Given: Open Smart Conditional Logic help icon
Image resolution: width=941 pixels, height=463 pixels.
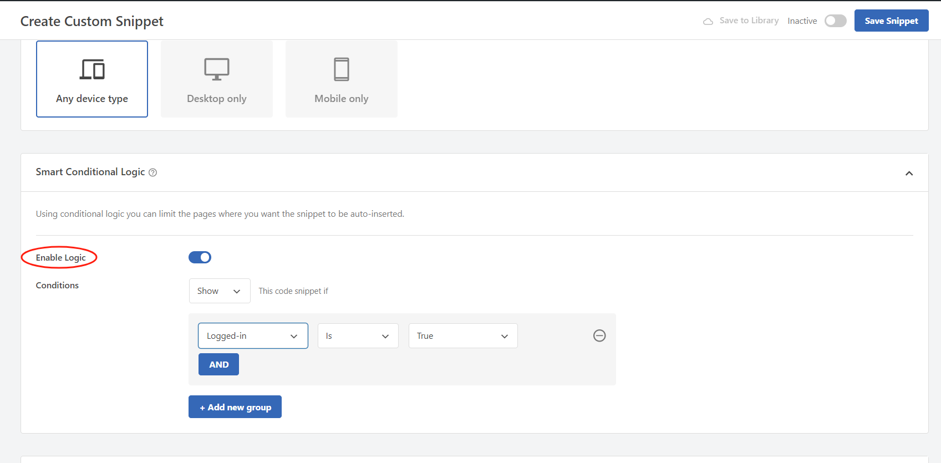Looking at the screenshot, I should pyautogui.click(x=153, y=172).
